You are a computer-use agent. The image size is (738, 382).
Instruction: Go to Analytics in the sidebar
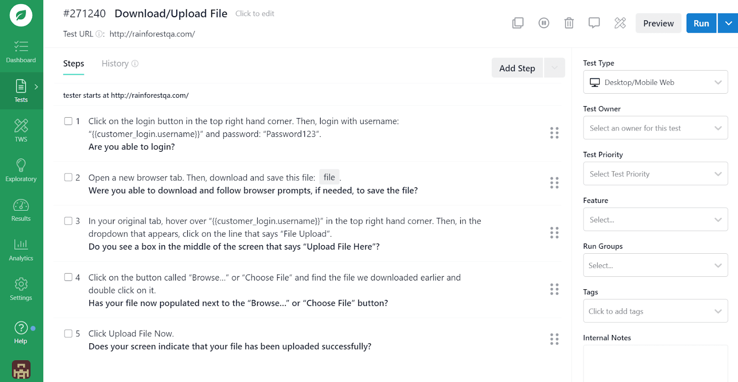tap(21, 249)
